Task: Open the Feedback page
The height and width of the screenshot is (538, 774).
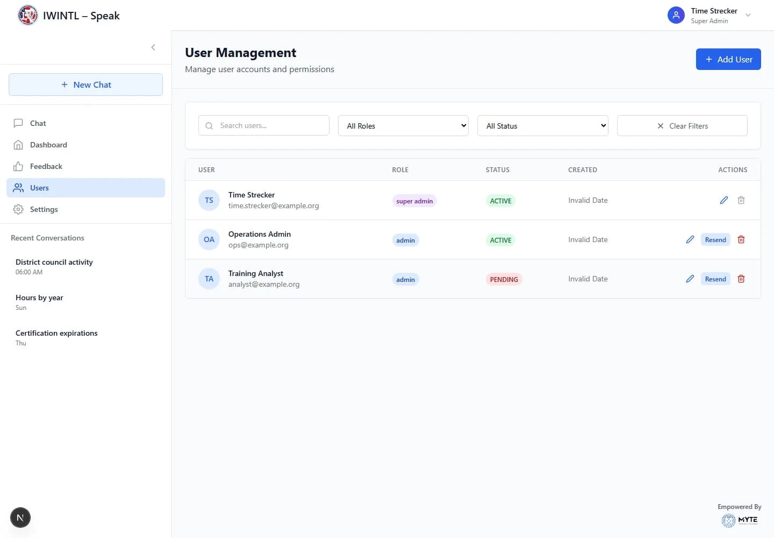Action: coord(85,166)
